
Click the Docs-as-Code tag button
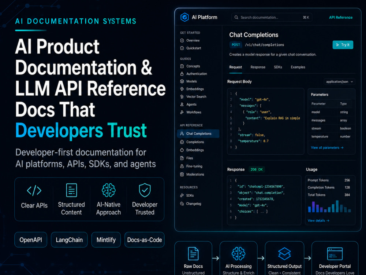pyautogui.click(x=145, y=240)
